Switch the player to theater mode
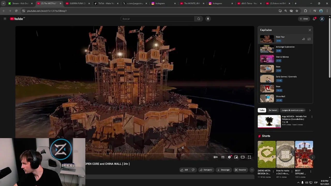This screenshot has height=186, width=331. coord(243,157)
